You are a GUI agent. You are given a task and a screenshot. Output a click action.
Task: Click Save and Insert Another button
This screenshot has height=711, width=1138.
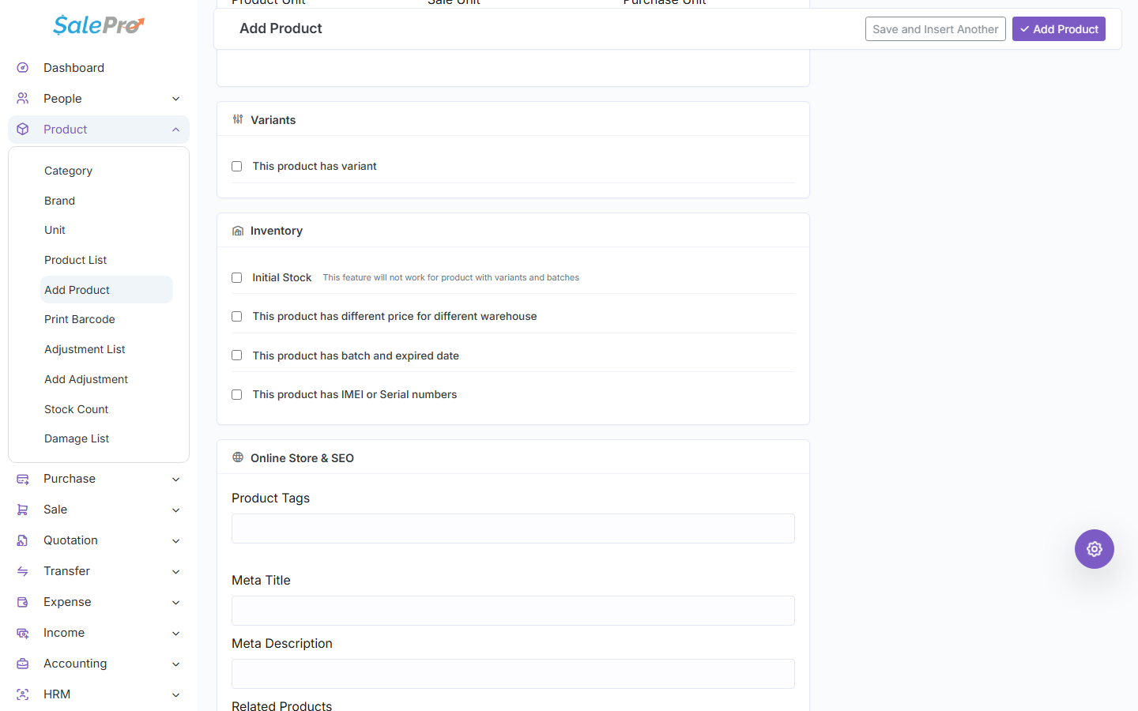coord(936,29)
